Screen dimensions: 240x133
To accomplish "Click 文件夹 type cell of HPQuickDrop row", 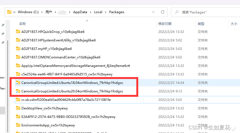I will point(203,32).
